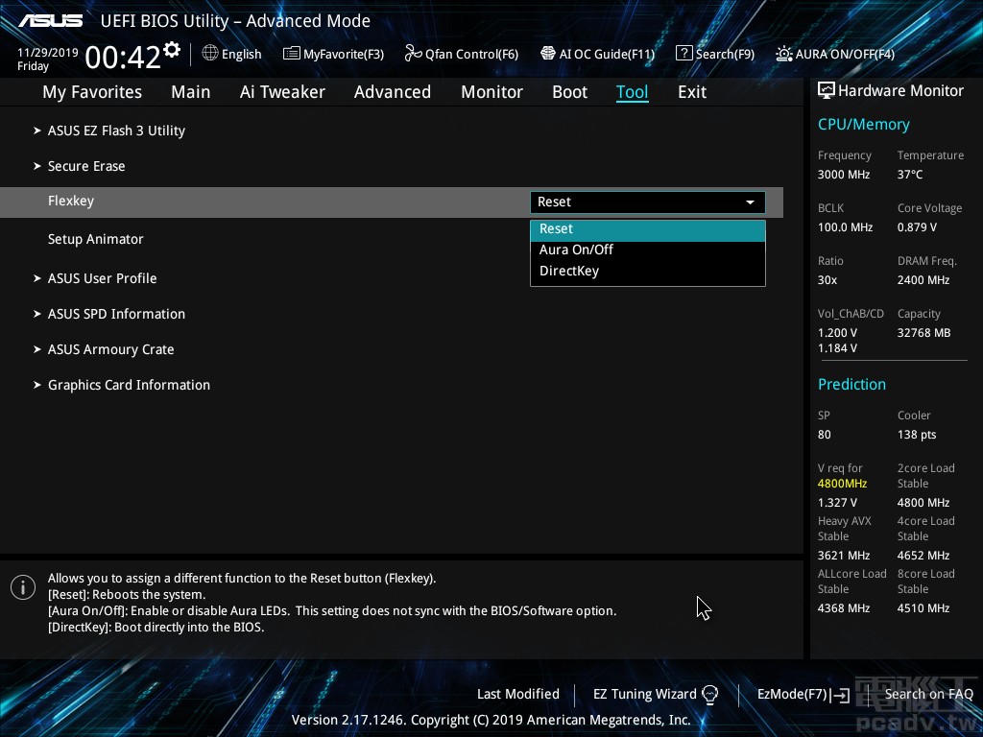Click the settings gear beside the clock
This screenshot has height=737, width=983.
172,49
